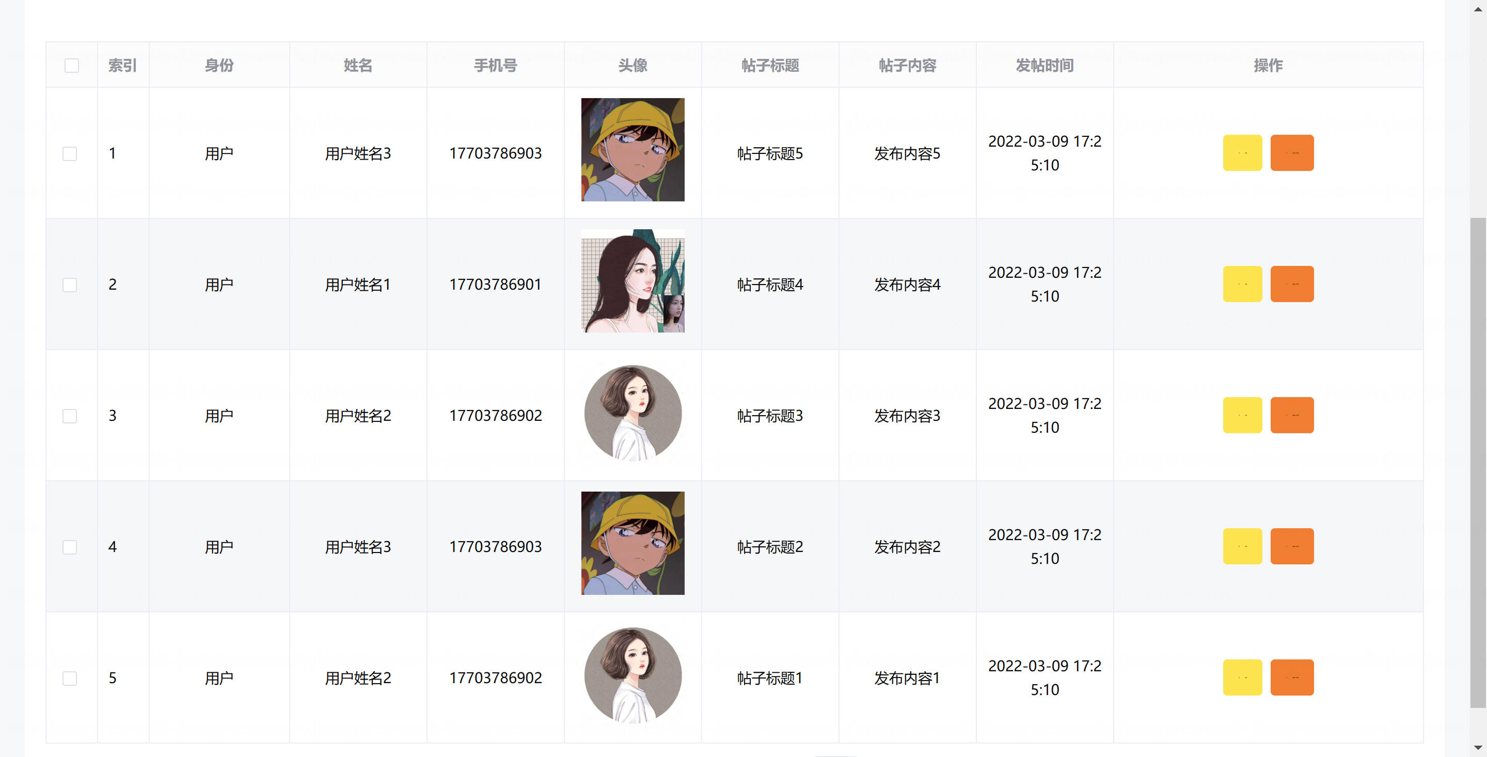
Task: Click the scrollbar down arrow
Action: (1478, 748)
